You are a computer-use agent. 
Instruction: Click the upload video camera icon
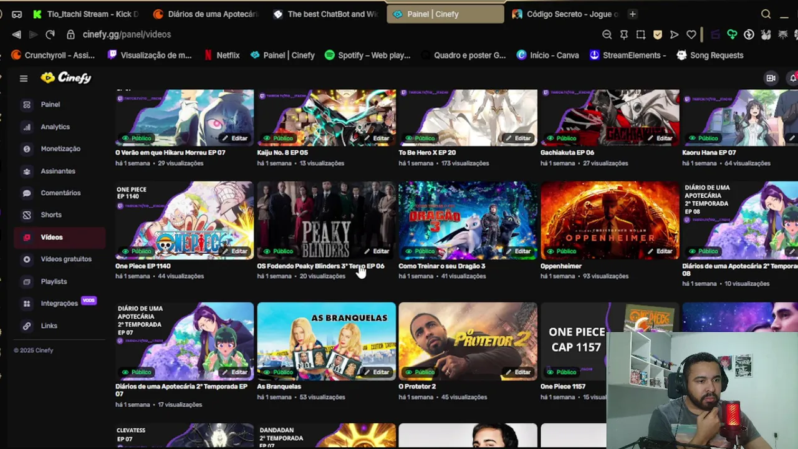771,79
